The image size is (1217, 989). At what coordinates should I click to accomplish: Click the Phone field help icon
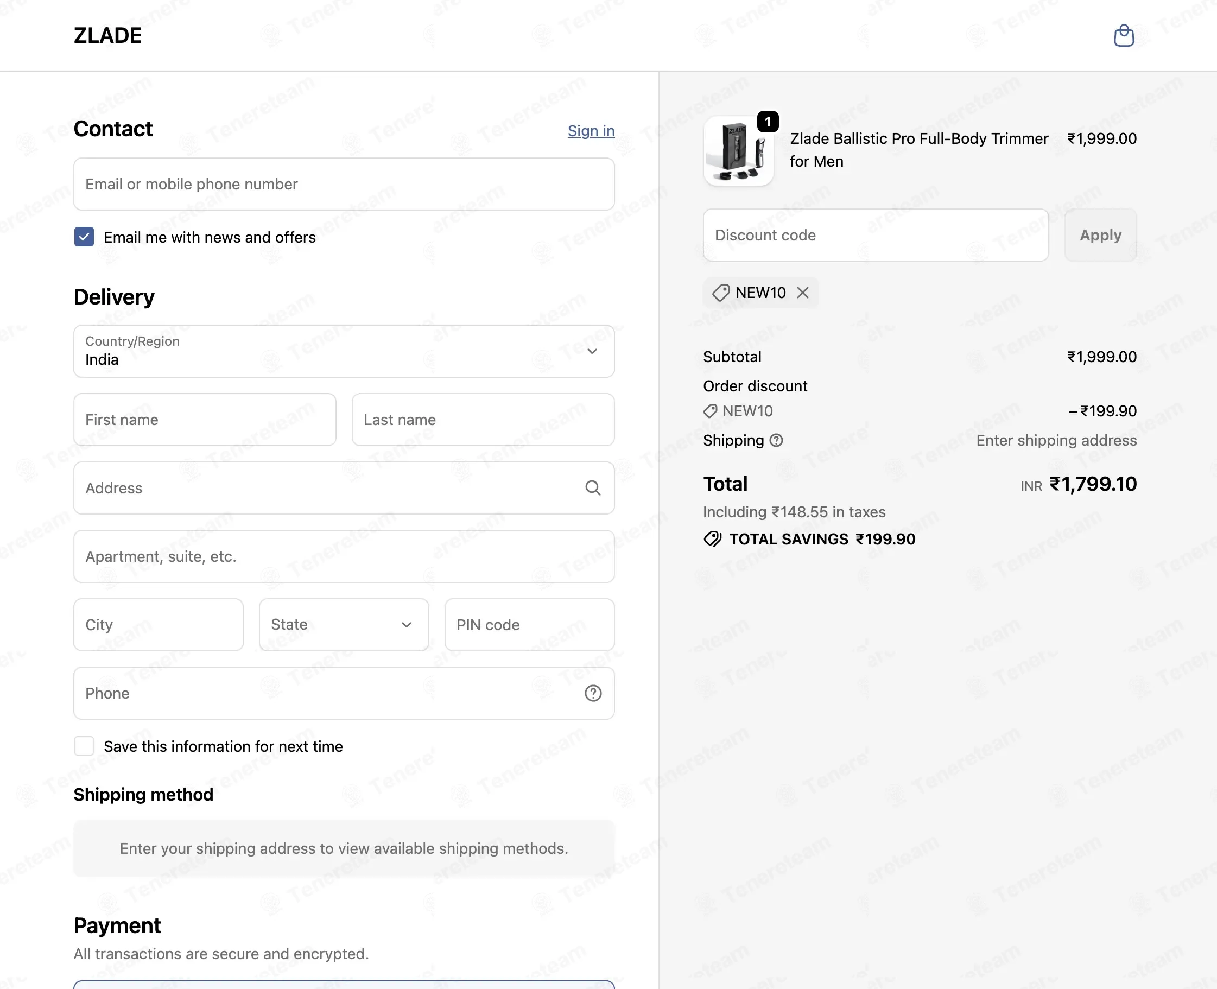coord(593,693)
